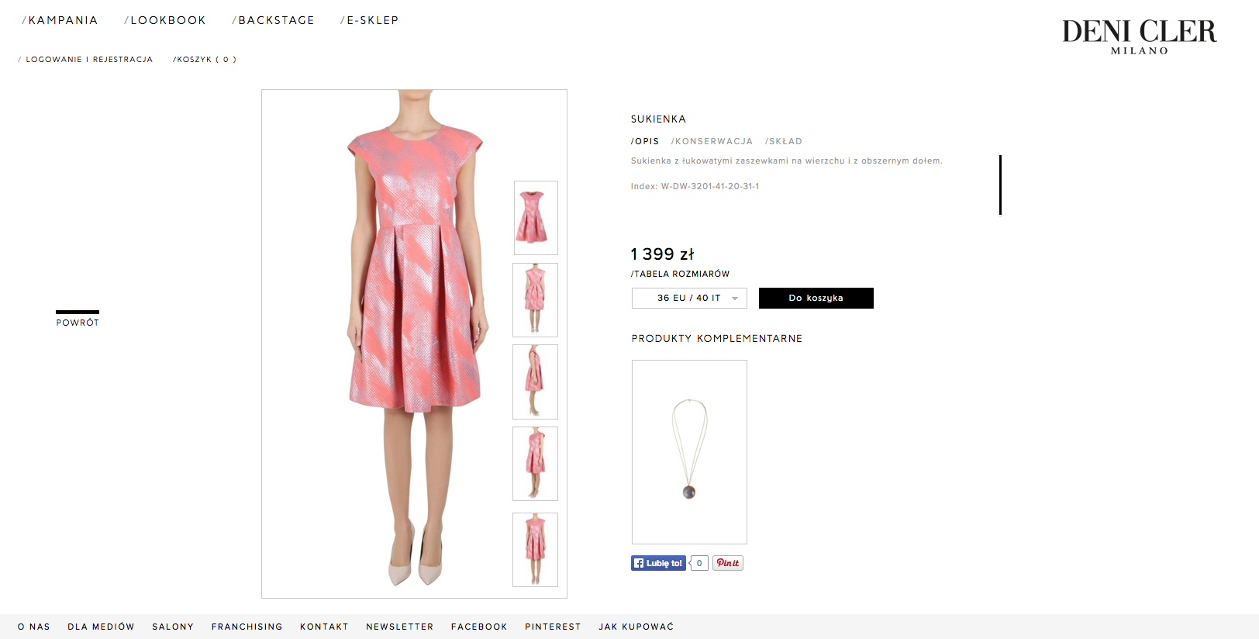Open the E-sklep shop section
Viewport: 1259px width, 639px height.
click(369, 20)
